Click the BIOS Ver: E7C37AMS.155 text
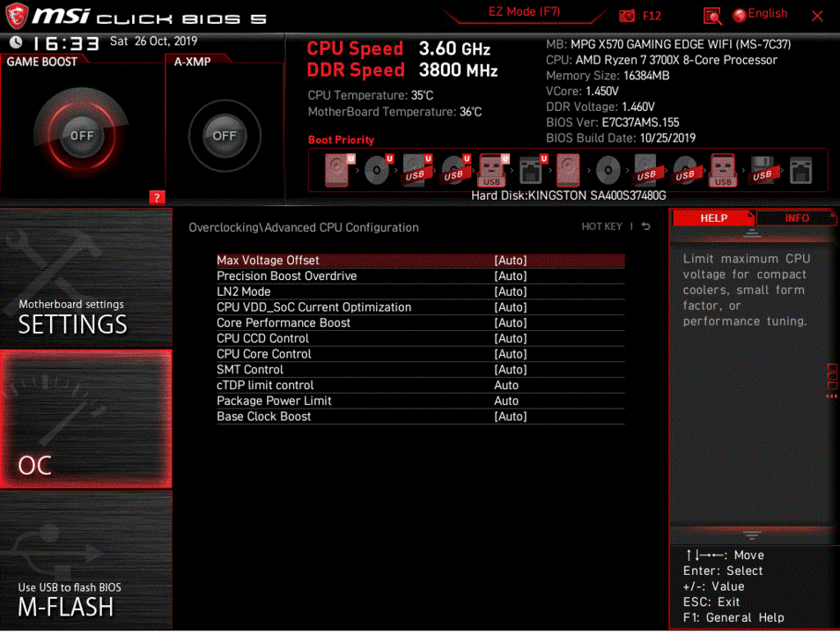This screenshot has width=840, height=634. (x=612, y=122)
